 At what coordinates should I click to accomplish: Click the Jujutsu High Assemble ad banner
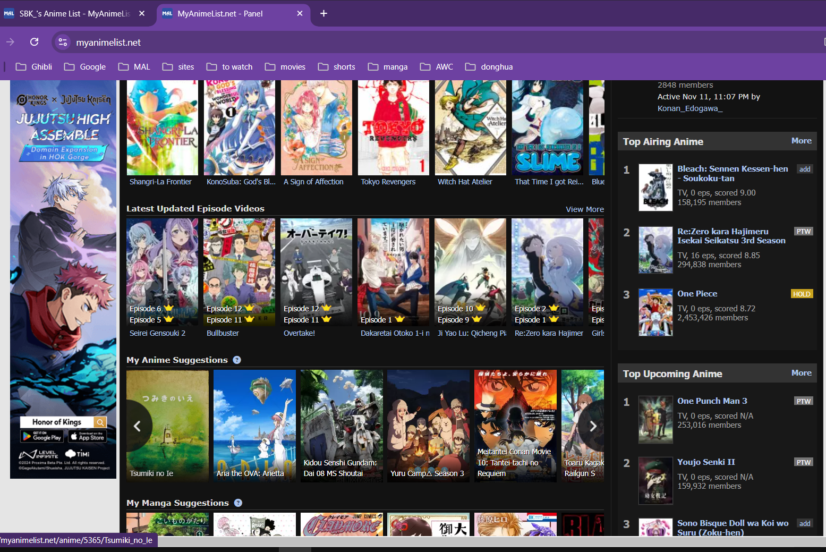click(x=63, y=279)
